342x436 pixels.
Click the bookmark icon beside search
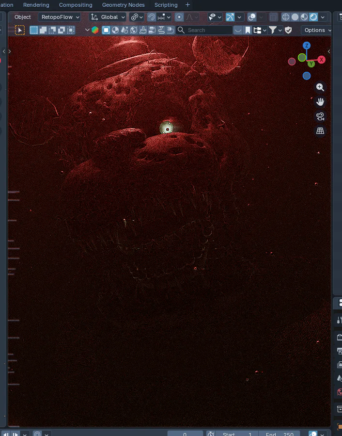(248, 30)
